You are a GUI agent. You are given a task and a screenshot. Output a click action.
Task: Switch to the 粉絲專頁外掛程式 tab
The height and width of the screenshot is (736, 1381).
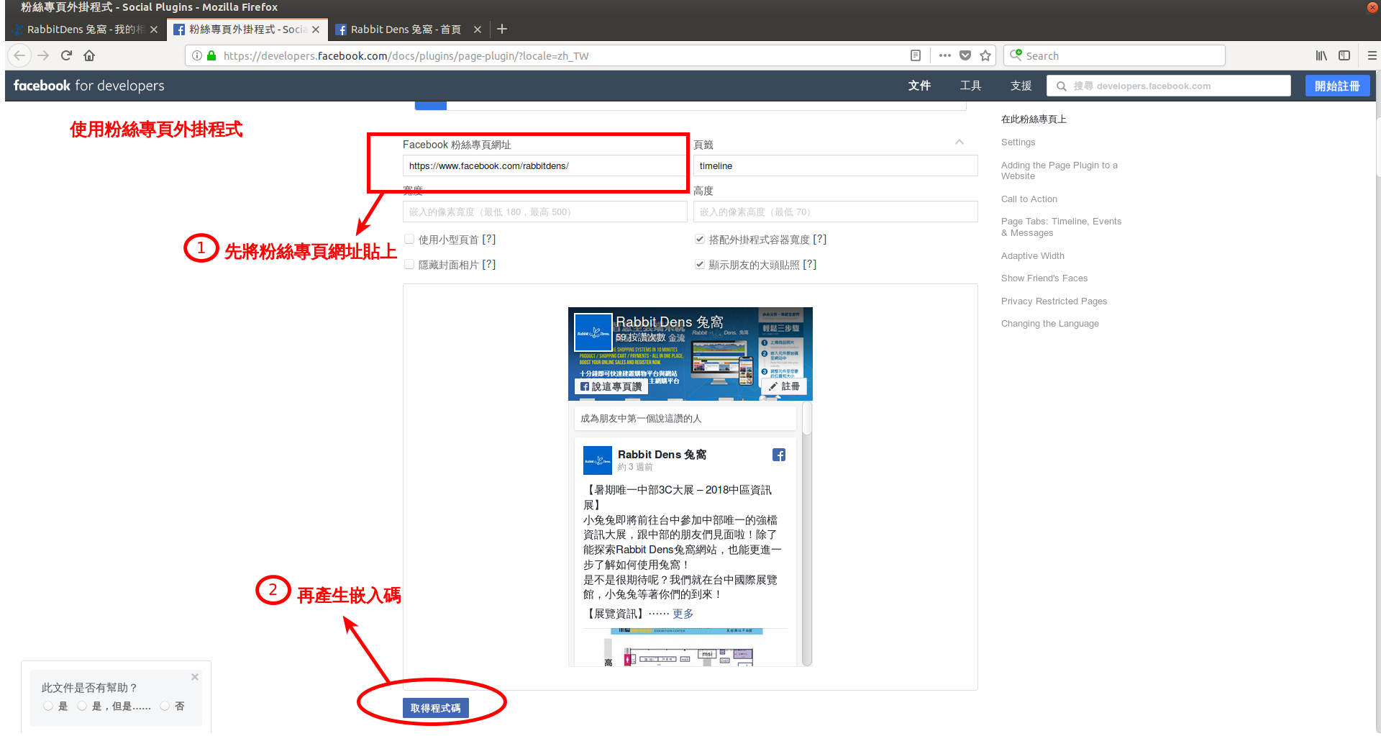pyautogui.click(x=247, y=29)
